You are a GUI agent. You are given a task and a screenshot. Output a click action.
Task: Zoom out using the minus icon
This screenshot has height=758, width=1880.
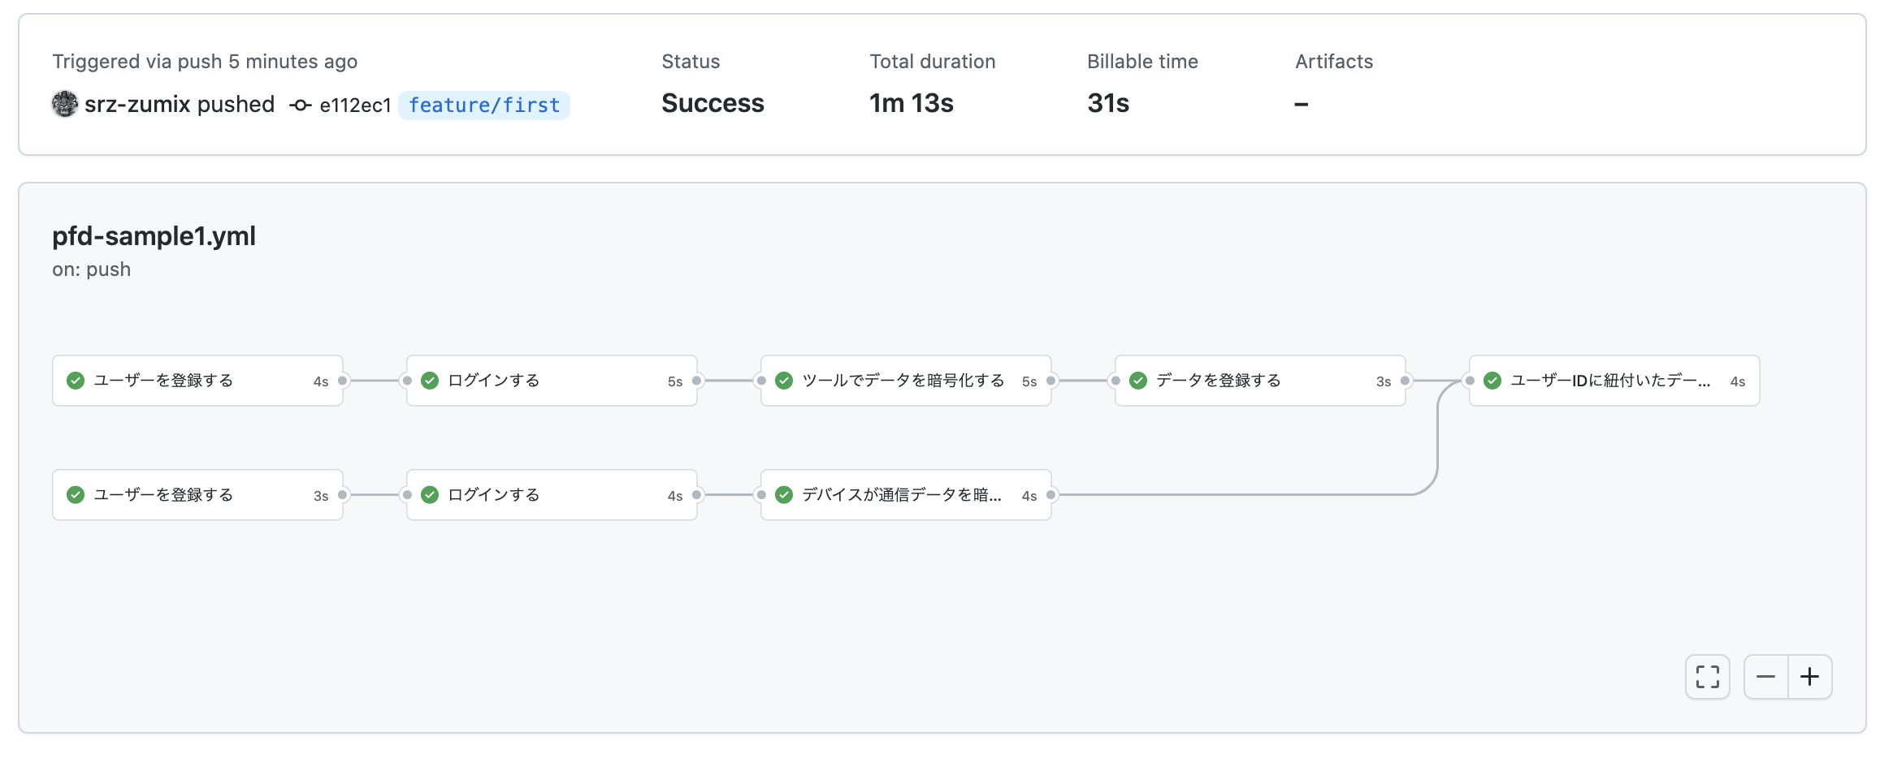coord(1765,676)
